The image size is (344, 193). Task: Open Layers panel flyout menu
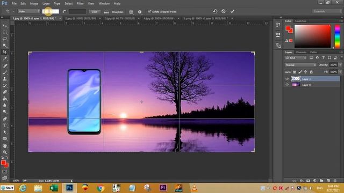coord(341,53)
